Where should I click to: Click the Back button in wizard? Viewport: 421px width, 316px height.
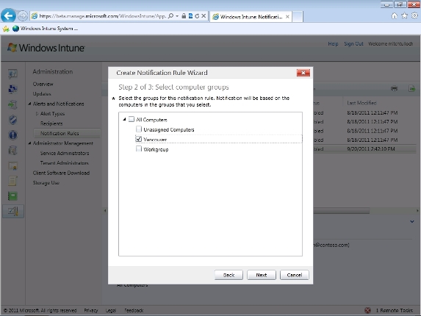[229, 275]
